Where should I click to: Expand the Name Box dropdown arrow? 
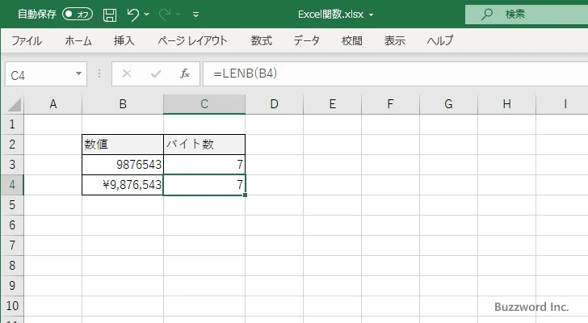pos(79,73)
